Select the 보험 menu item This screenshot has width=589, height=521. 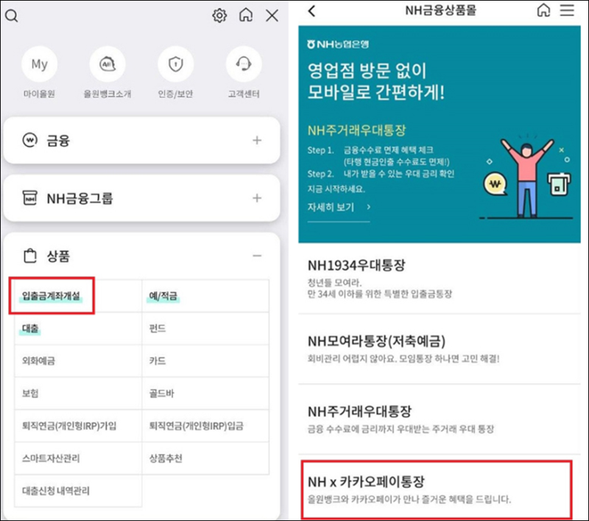point(78,394)
